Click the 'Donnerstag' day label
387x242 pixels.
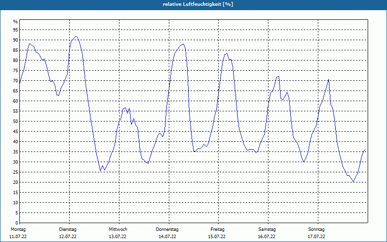pos(167,229)
